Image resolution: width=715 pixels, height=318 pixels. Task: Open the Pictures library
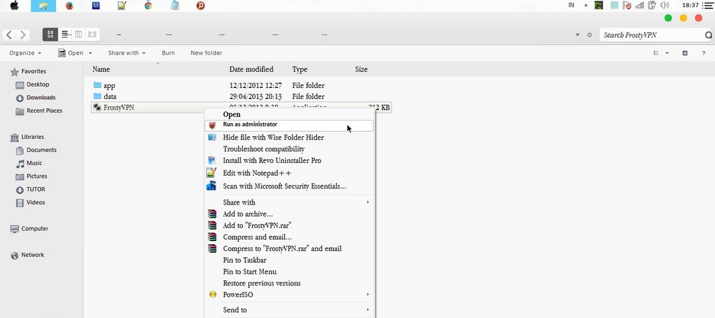click(x=31, y=176)
